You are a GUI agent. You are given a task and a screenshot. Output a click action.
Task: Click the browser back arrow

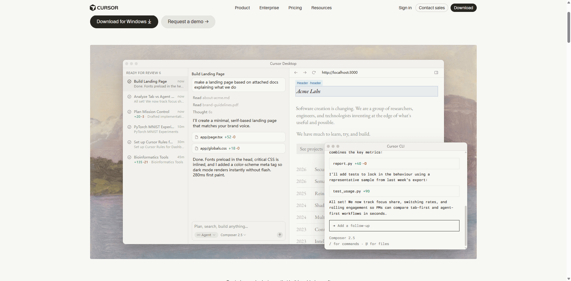(x=296, y=73)
